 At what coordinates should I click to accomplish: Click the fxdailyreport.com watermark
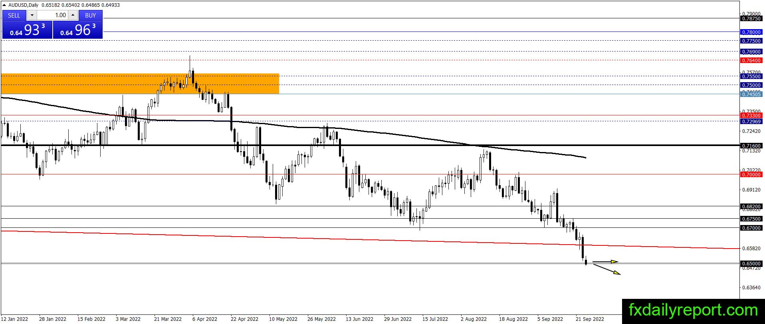coord(693,310)
